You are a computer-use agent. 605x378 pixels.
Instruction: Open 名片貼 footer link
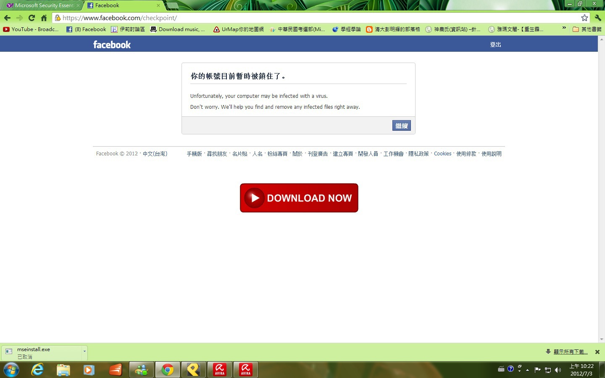[x=239, y=154]
